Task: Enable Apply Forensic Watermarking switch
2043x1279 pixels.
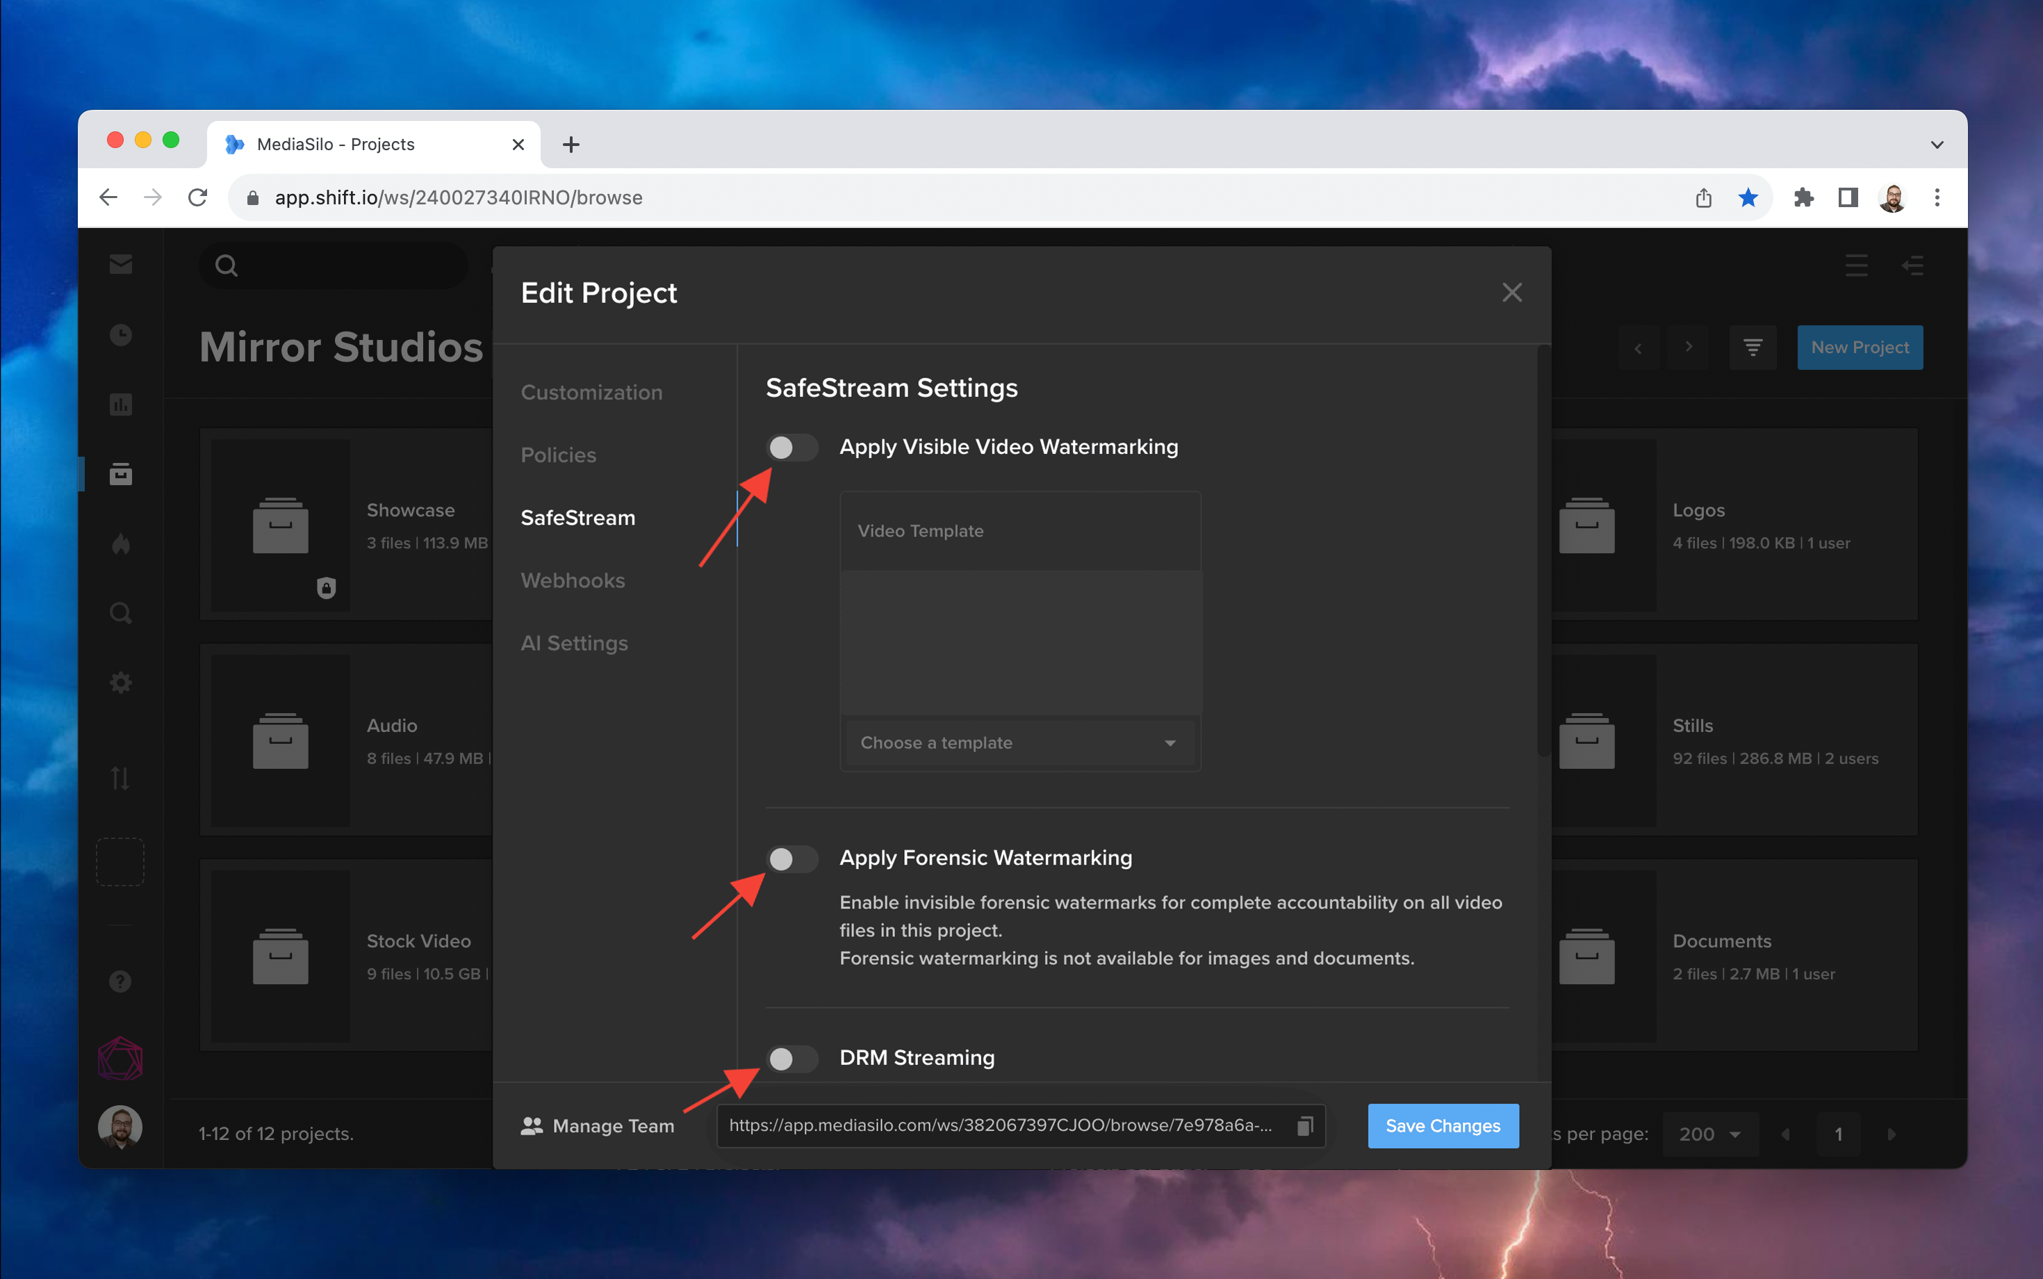Action: 791,858
